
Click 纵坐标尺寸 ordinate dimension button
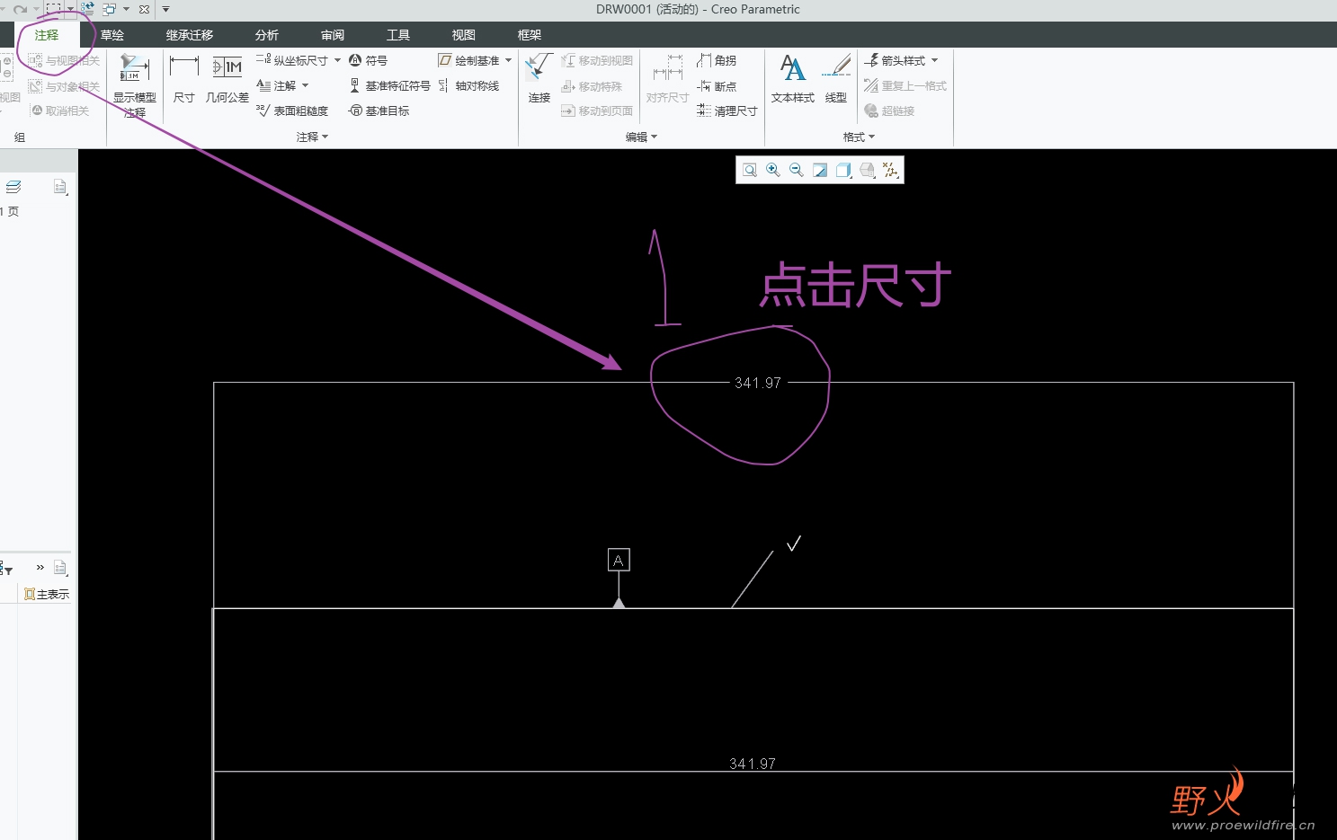tap(292, 60)
